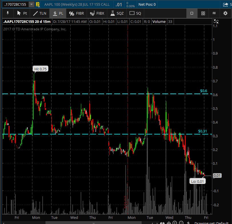Click the SQZ flask study button

coord(117,13)
